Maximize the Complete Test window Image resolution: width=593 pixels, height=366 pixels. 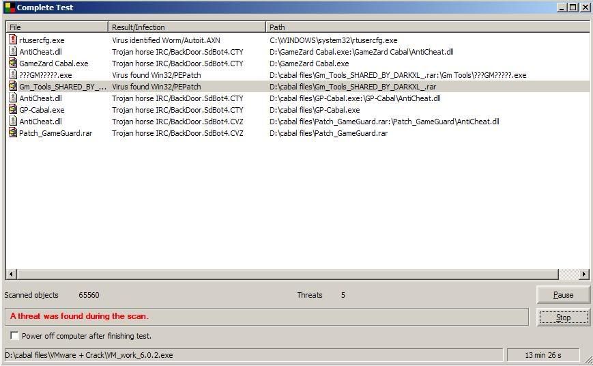point(573,8)
